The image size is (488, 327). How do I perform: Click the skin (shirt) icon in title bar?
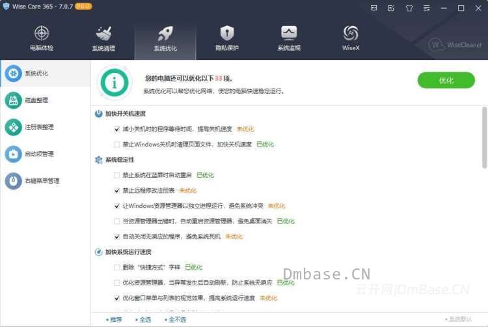pyautogui.click(x=409, y=8)
